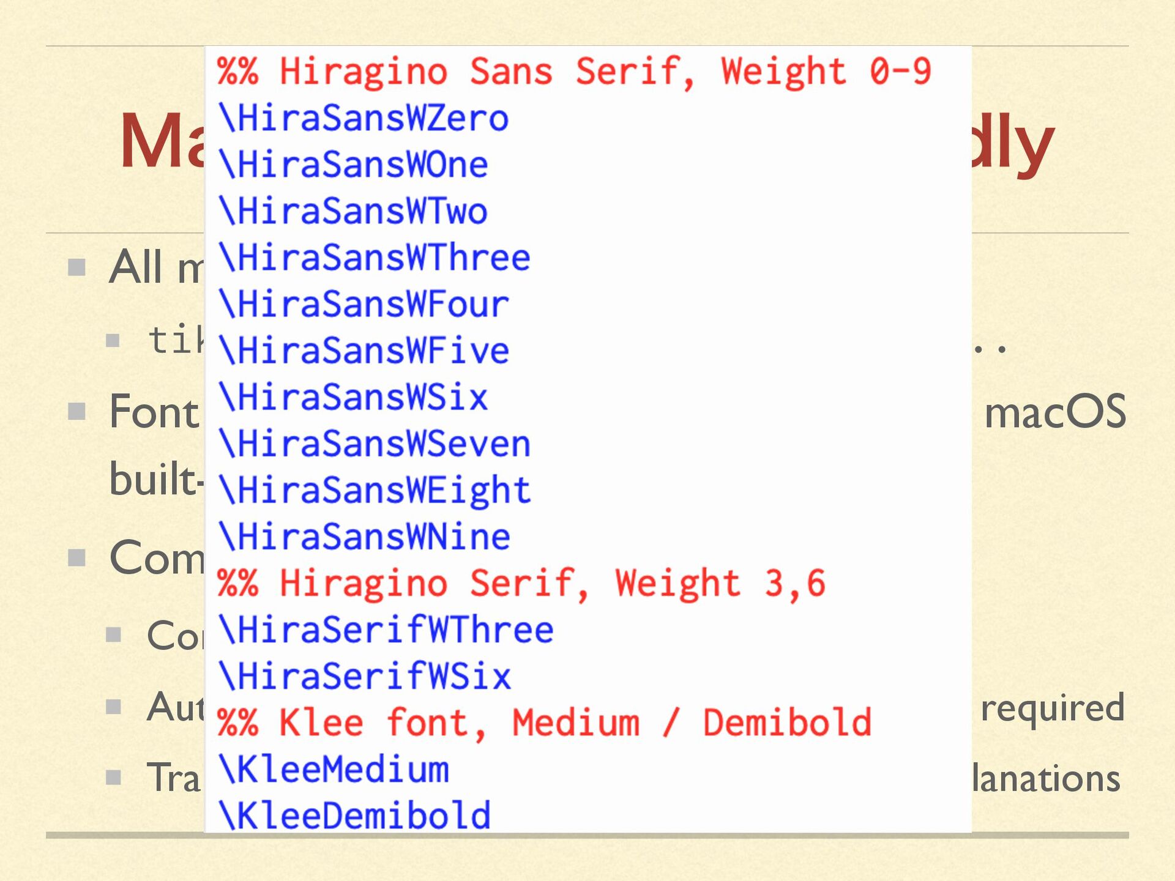The image size is (1175, 881).
Task: Click the Klee font comment line
Action: (545, 723)
